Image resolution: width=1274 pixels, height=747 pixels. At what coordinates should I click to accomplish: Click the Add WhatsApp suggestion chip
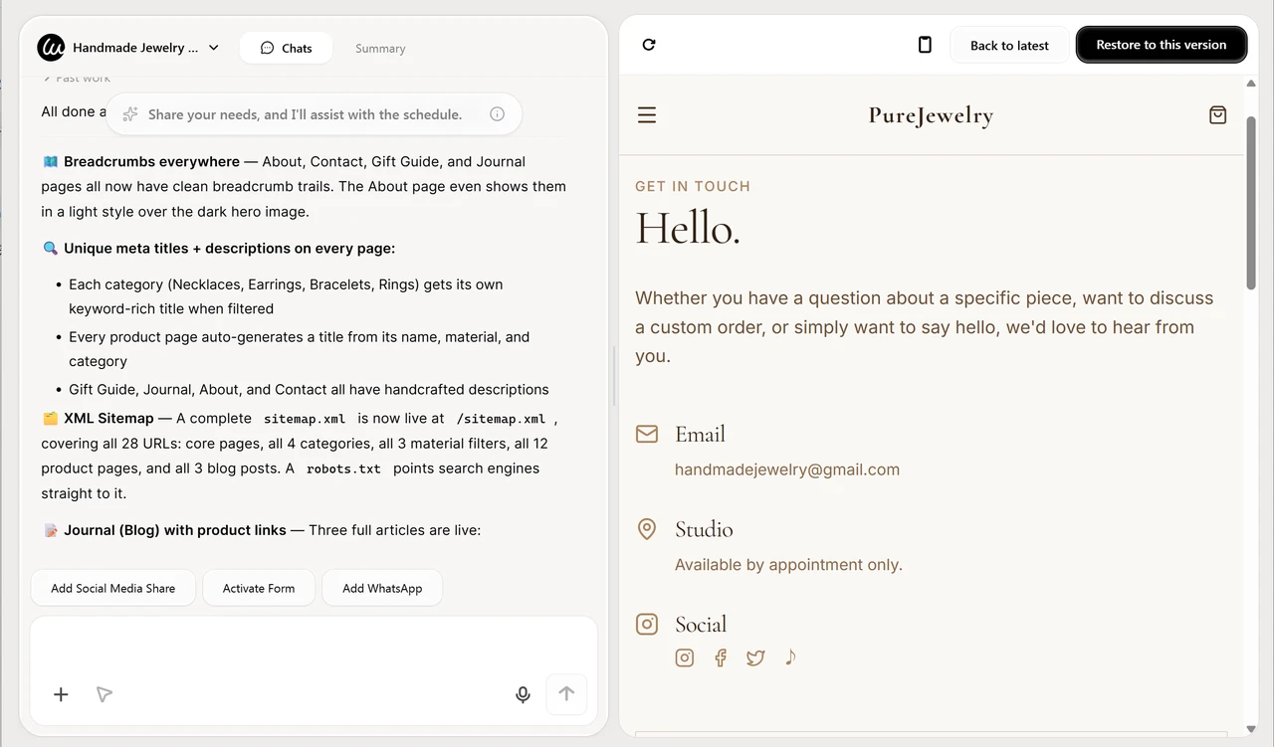pyautogui.click(x=382, y=588)
